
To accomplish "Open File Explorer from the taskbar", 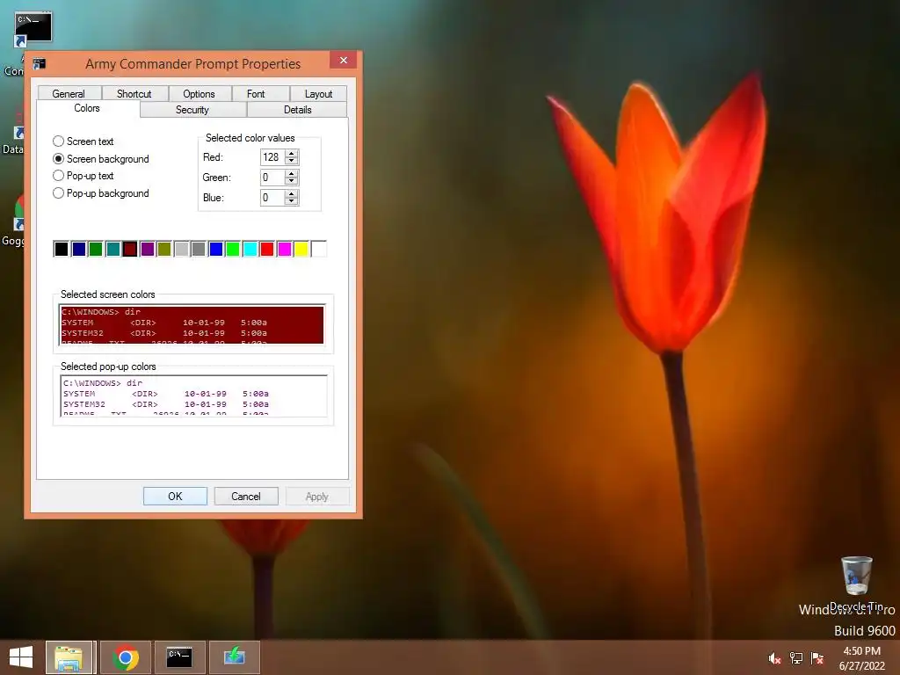I will pyautogui.click(x=69, y=657).
